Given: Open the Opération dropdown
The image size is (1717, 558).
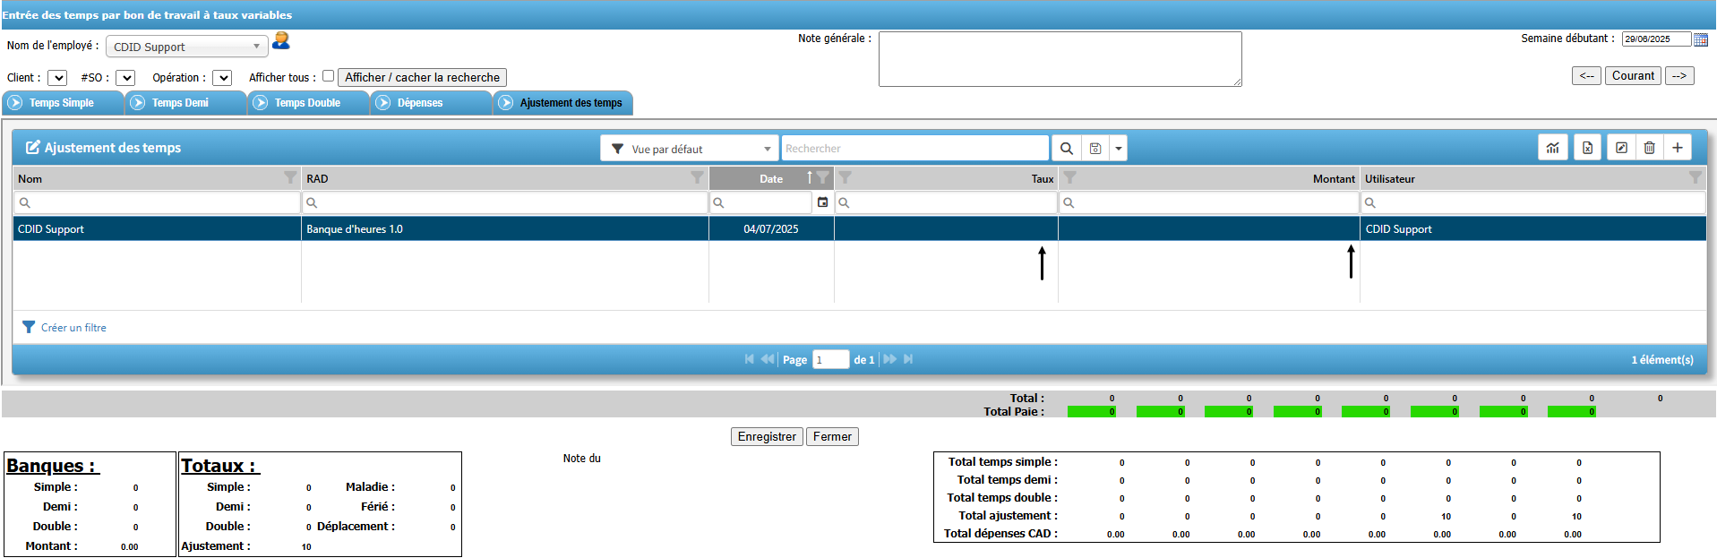Looking at the screenshot, I should pyautogui.click(x=222, y=79).
